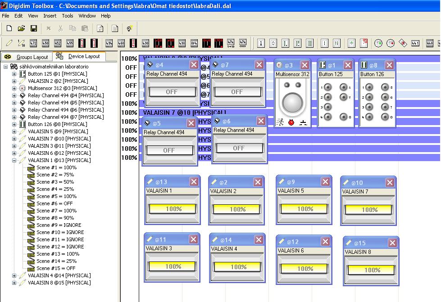Switch to Groups Layout tab
The width and height of the screenshot is (441, 302).
[x=27, y=57]
